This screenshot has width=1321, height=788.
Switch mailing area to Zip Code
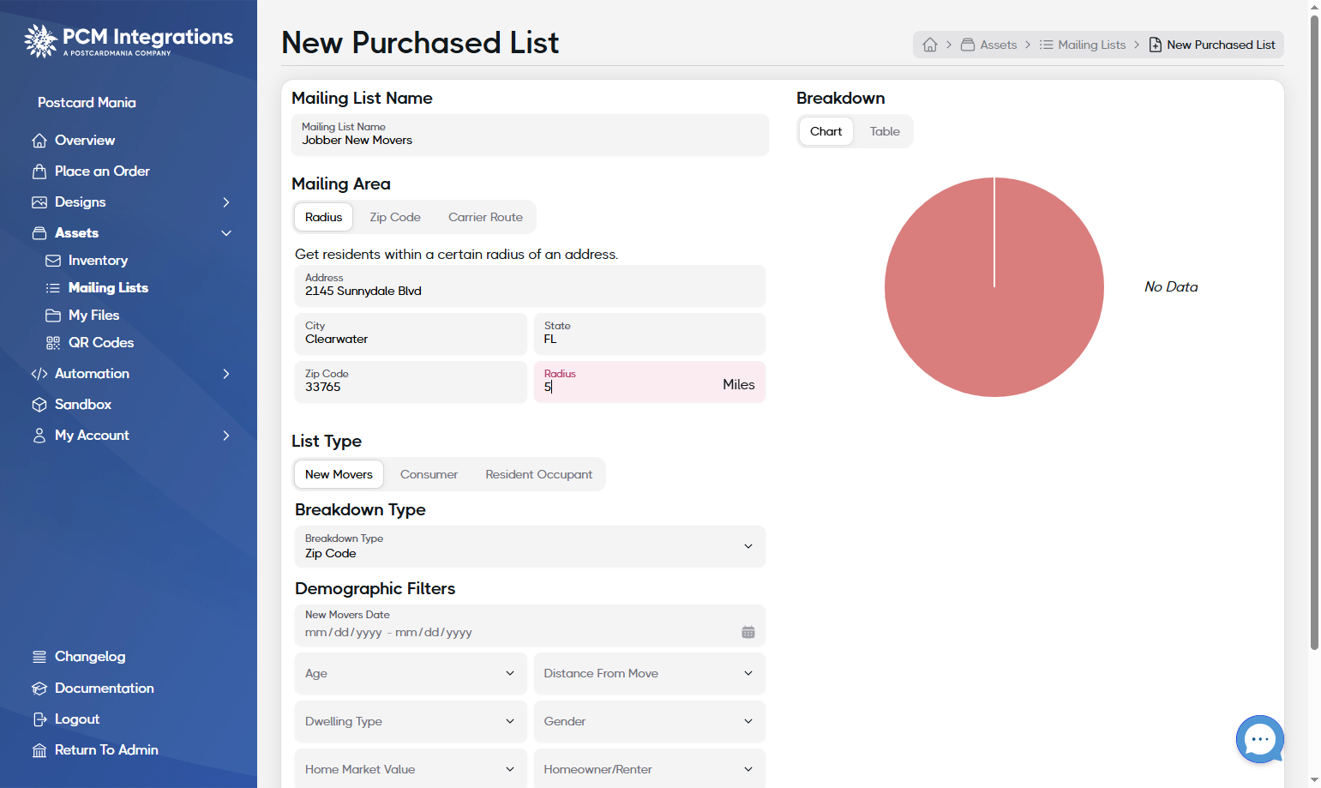coord(395,217)
